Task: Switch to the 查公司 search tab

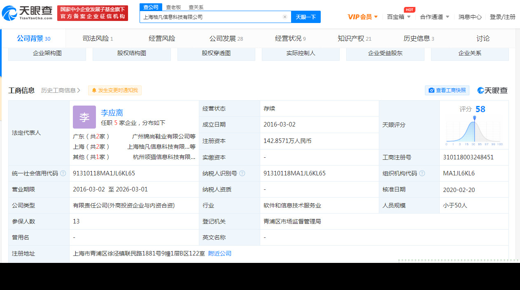Action: [151, 7]
